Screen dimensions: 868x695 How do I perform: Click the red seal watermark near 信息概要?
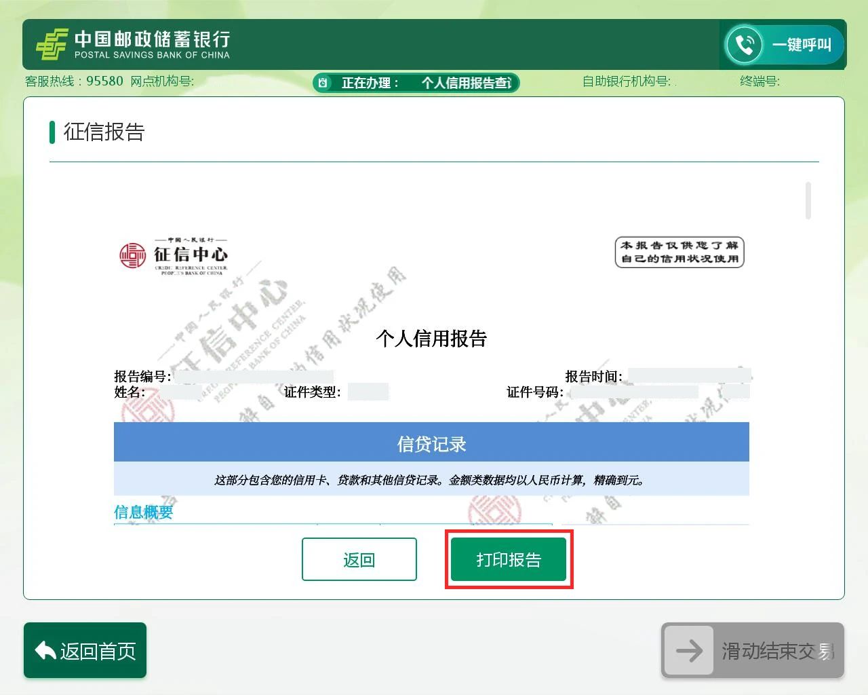pos(493,509)
